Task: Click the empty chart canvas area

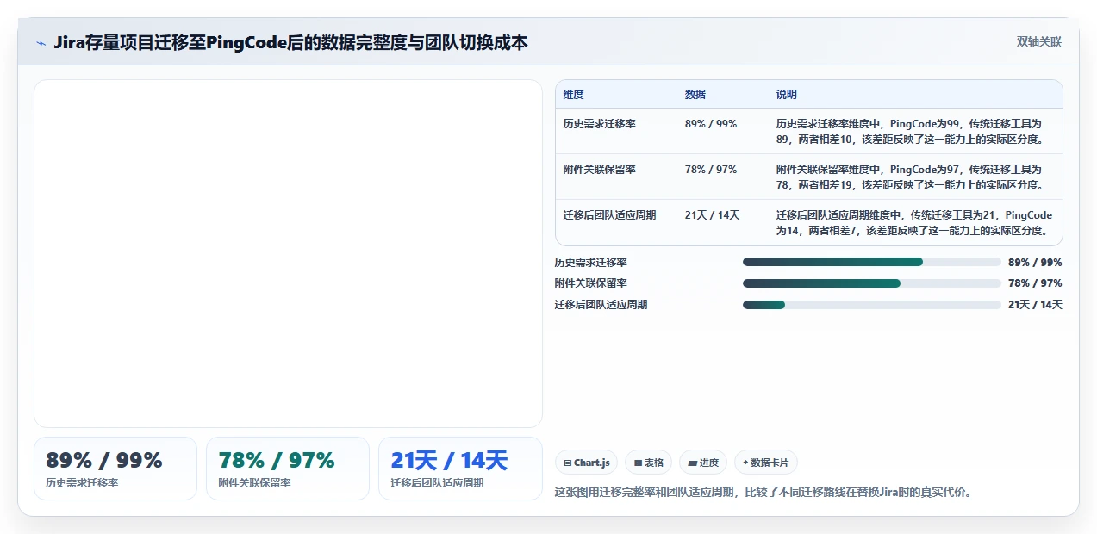Action: point(288,253)
